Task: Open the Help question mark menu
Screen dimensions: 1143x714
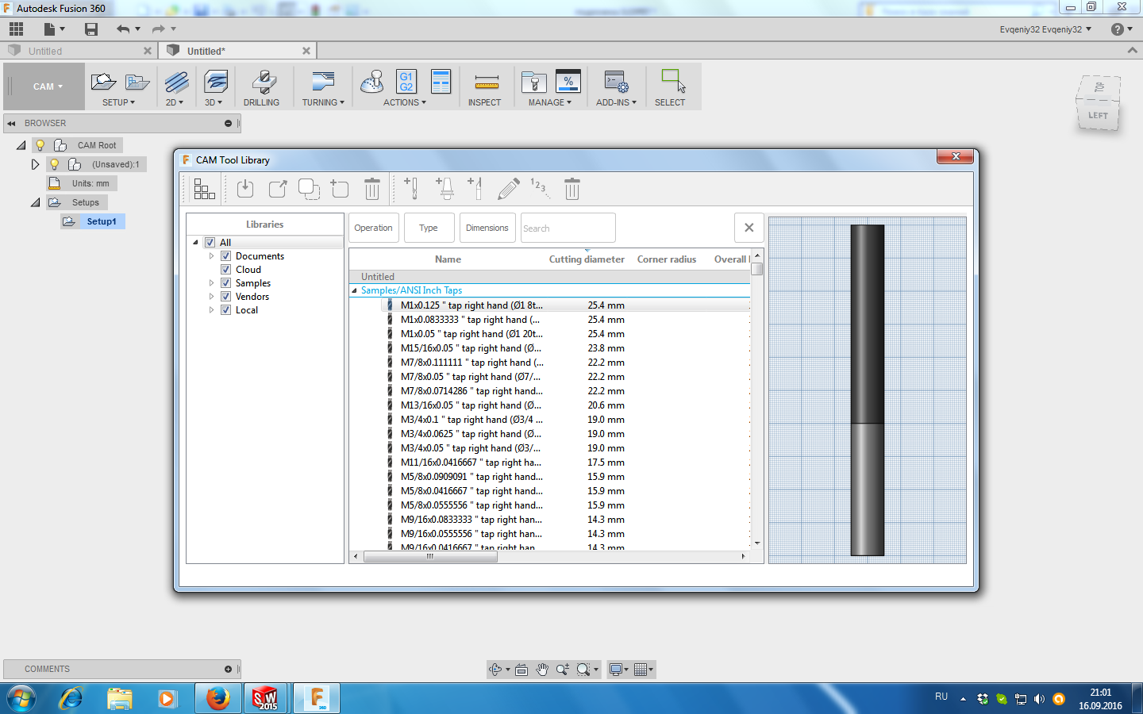Action: tap(1118, 29)
